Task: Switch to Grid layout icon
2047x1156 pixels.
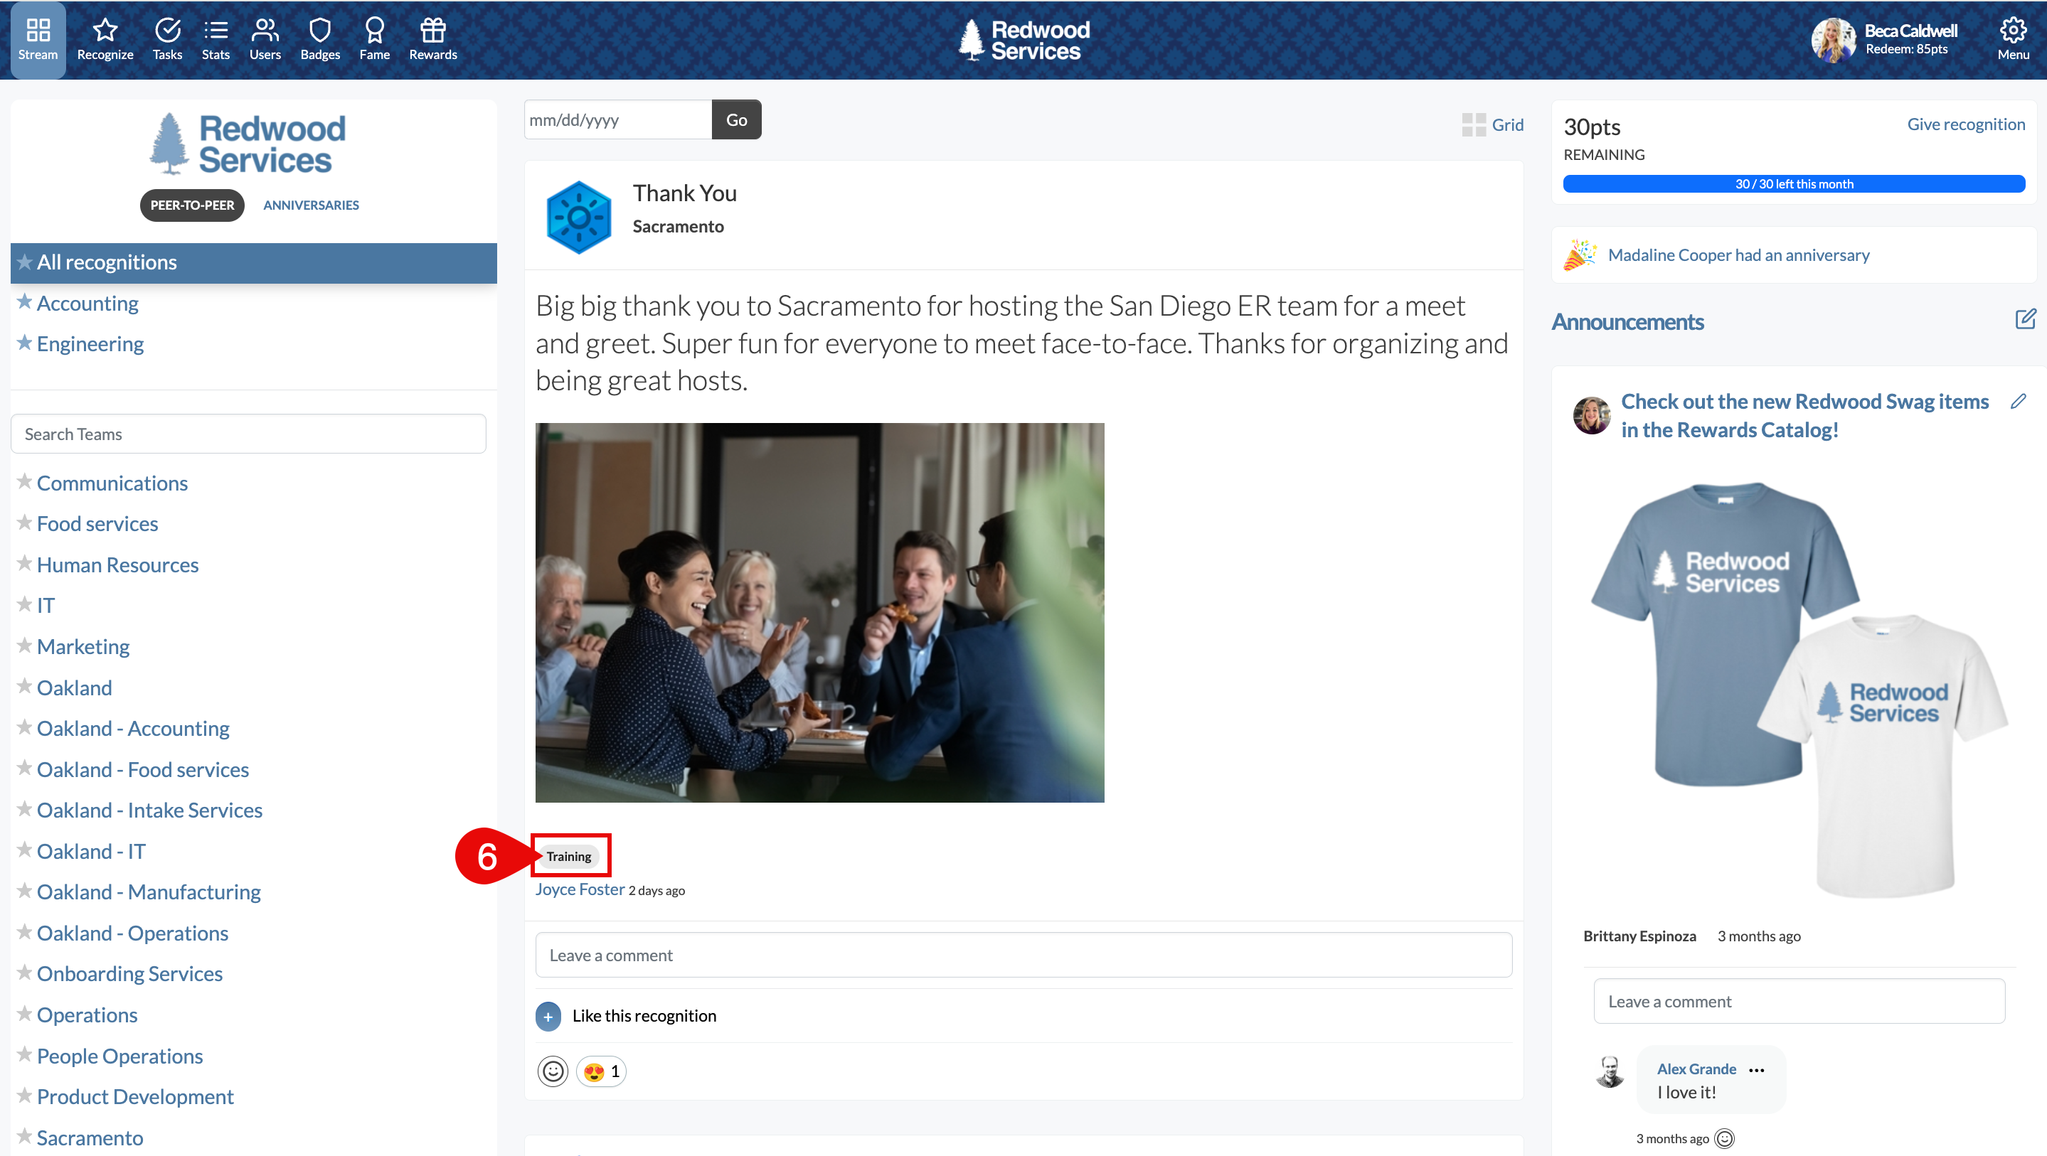Action: (1473, 124)
